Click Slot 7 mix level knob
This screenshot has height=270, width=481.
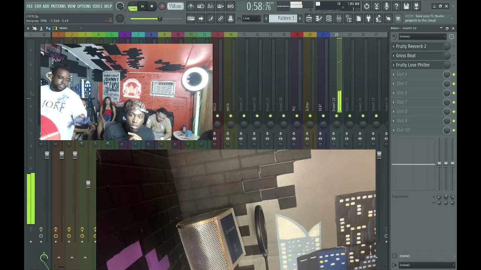(x=446, y=102)
